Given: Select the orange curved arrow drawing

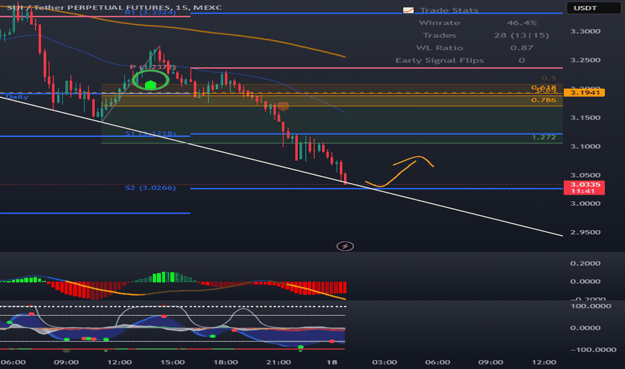Looking at the screenshot, I should click(399, 172).
